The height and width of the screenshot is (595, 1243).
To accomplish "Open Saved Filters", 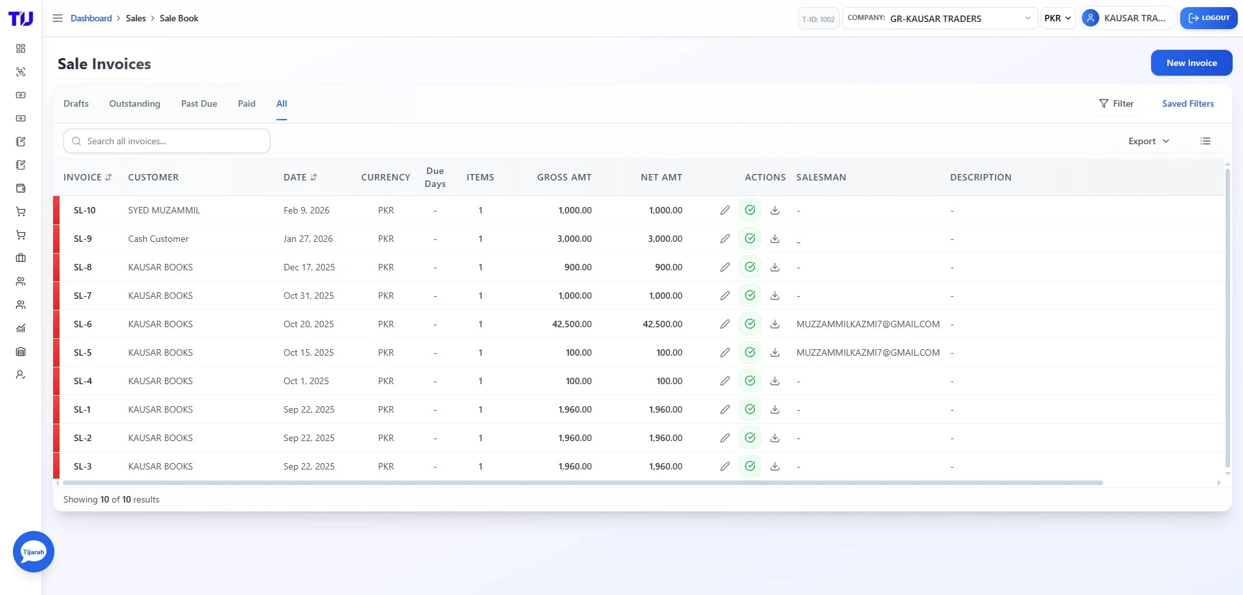I will coord(1188,103).
